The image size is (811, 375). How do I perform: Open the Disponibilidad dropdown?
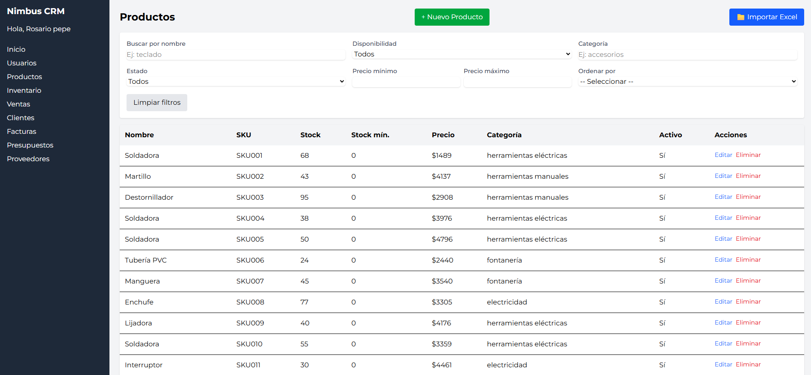tap(462, 54)
